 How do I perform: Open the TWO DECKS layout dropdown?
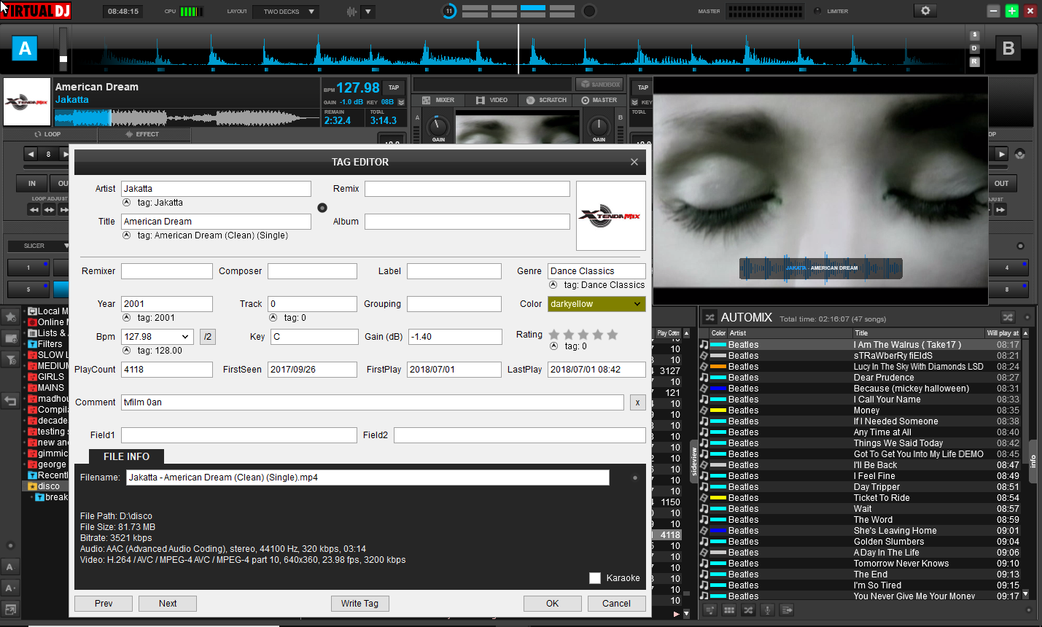click(x=286, y=12)
